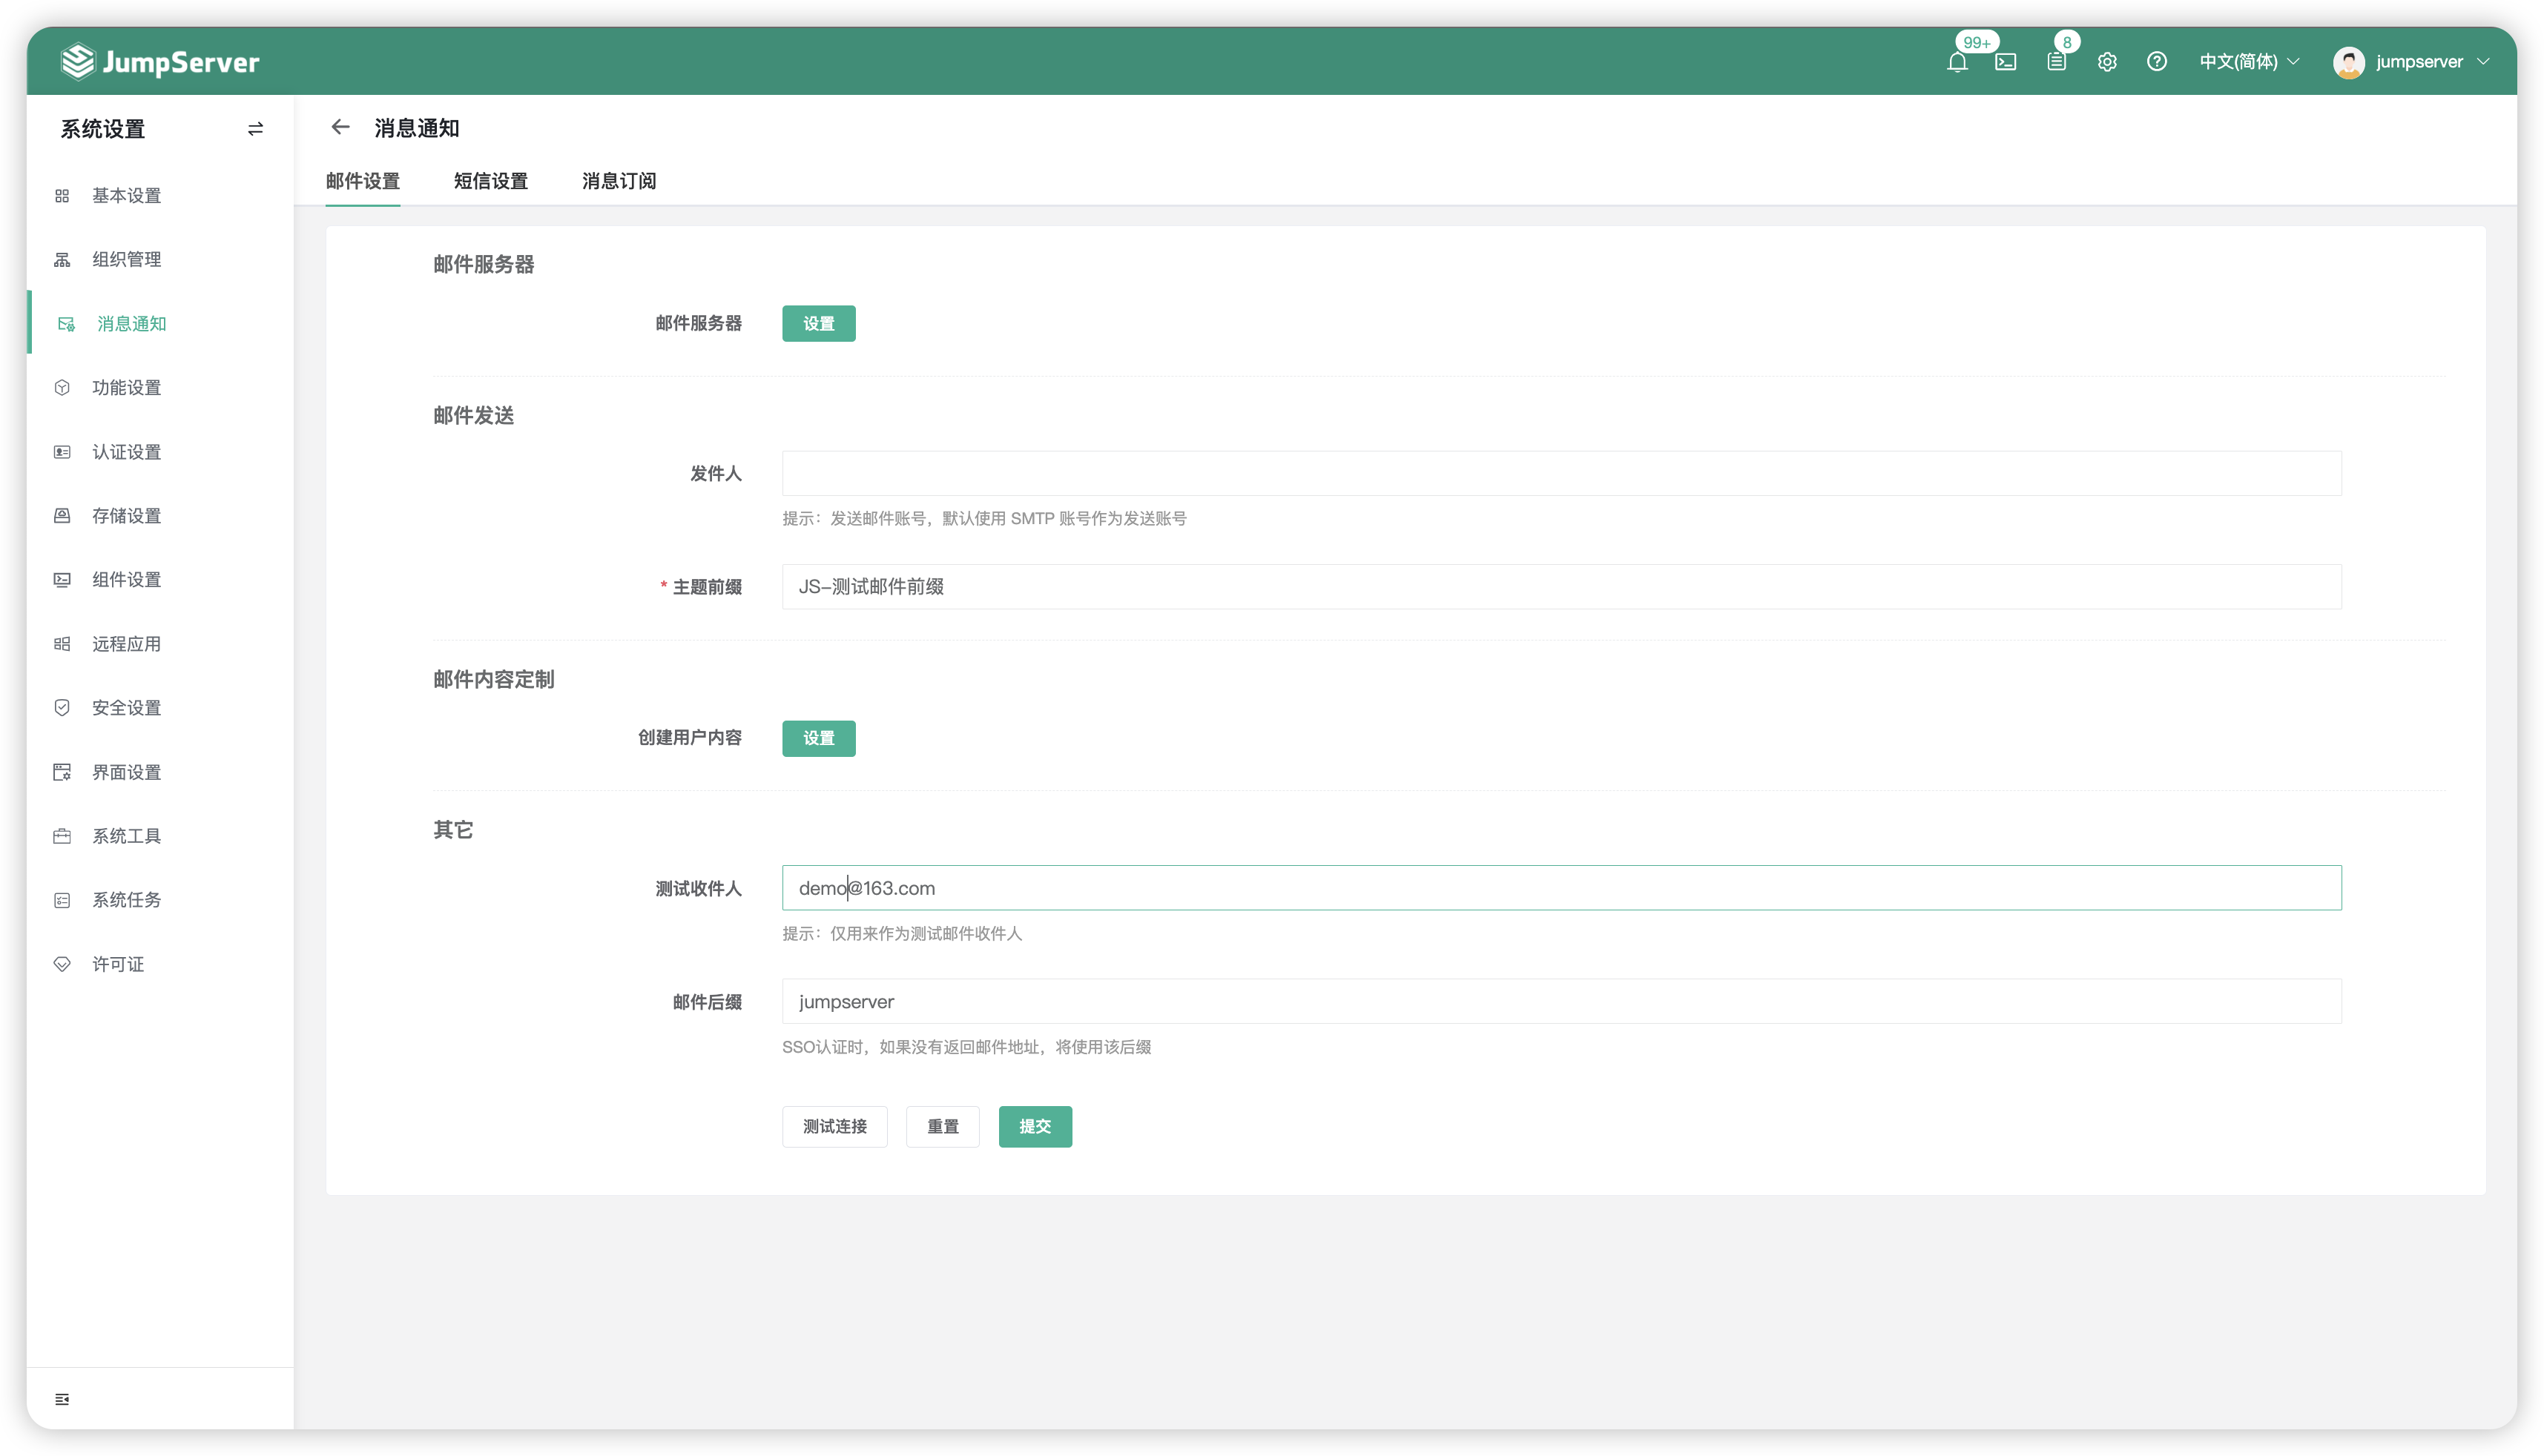Click the 设置 button for 邮件服务器

pyautogui.click(x=818, y=324)
